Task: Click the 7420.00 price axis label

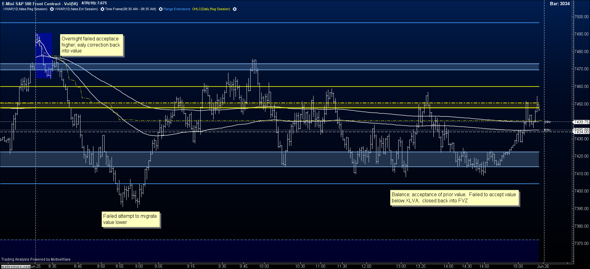Action: pos(582,156)
